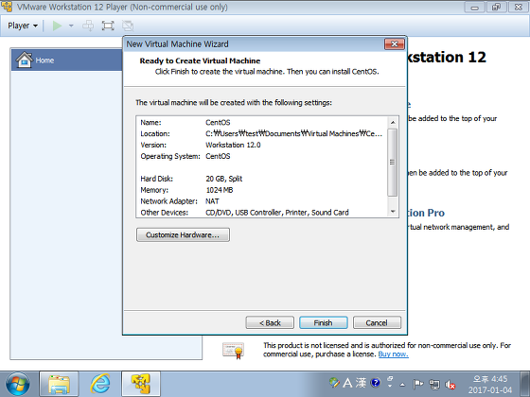Image resolution: width=530 pixels, height=397 pixels.
Task: Click Finish to create the virtual machine
Action: click(x=323, y=322)
